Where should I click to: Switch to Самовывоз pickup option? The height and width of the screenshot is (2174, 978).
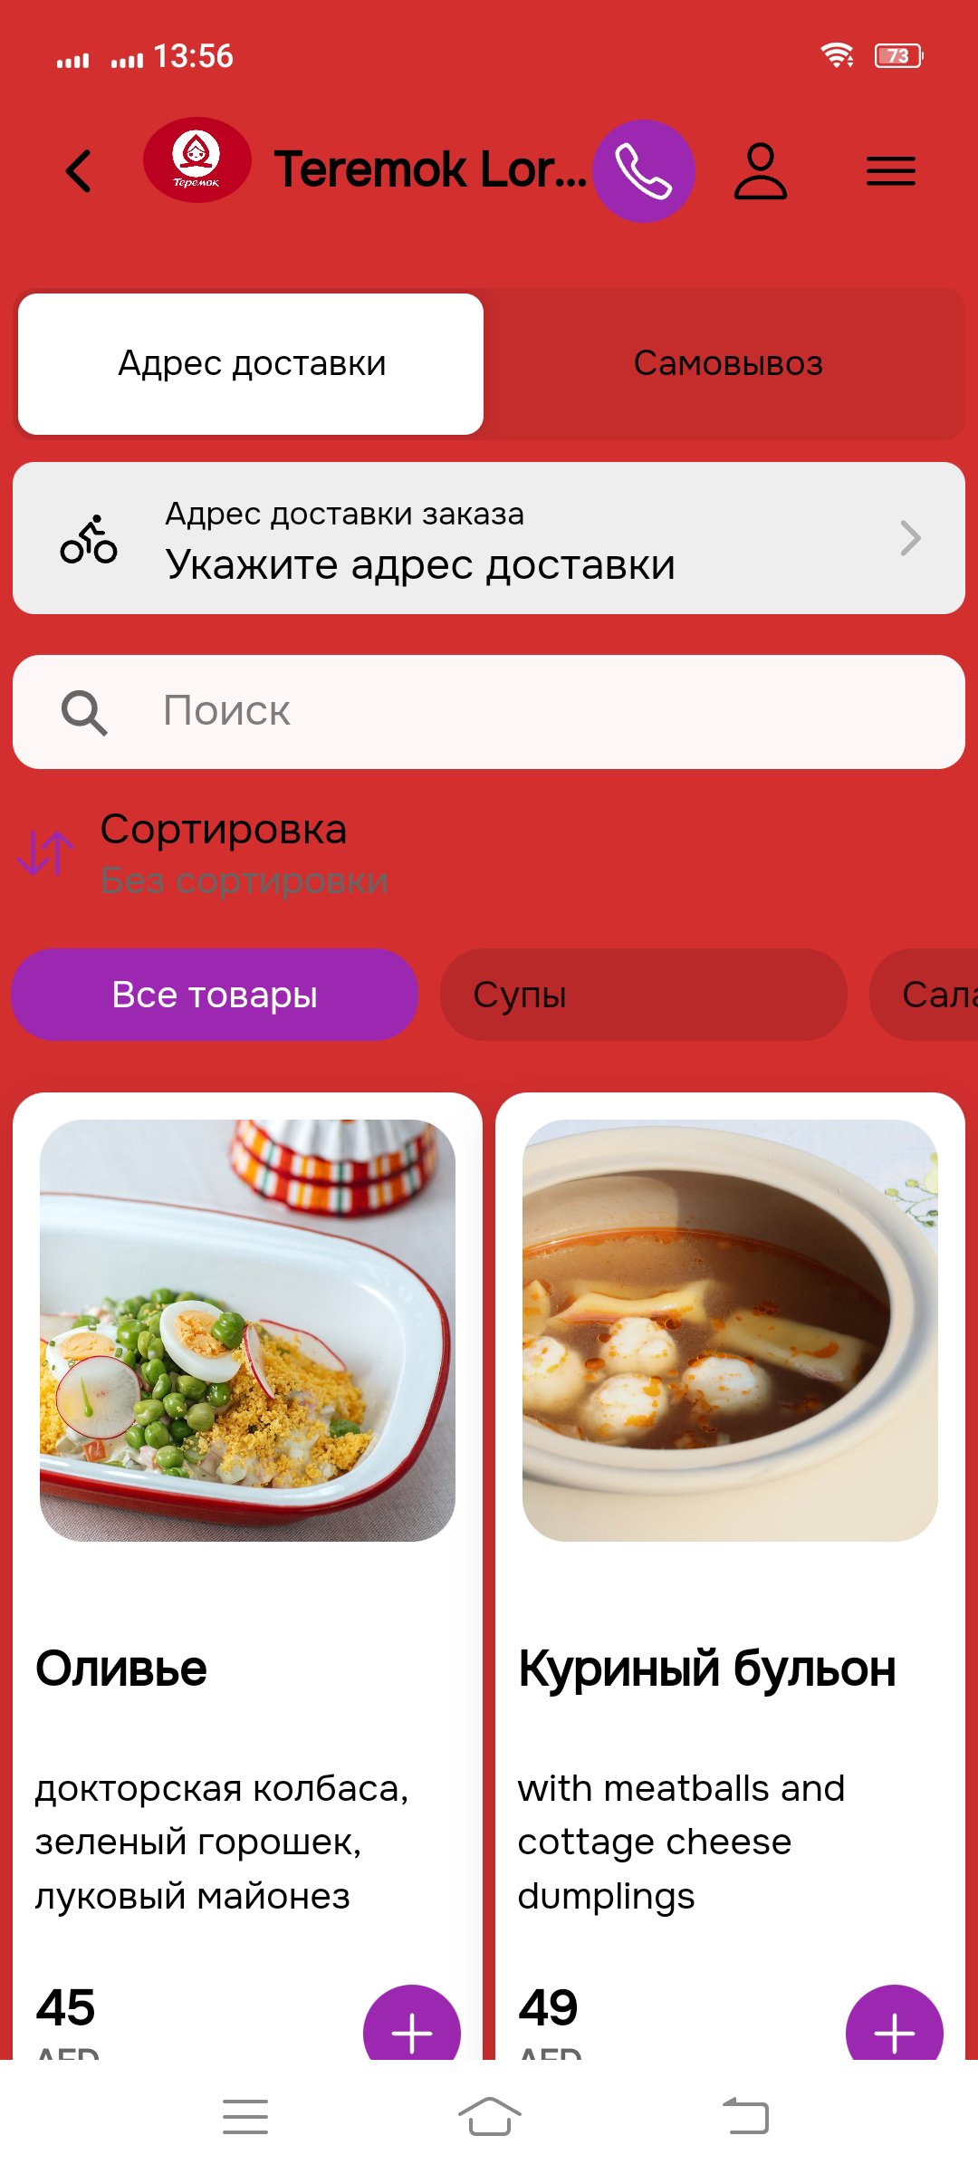(727, 364)
